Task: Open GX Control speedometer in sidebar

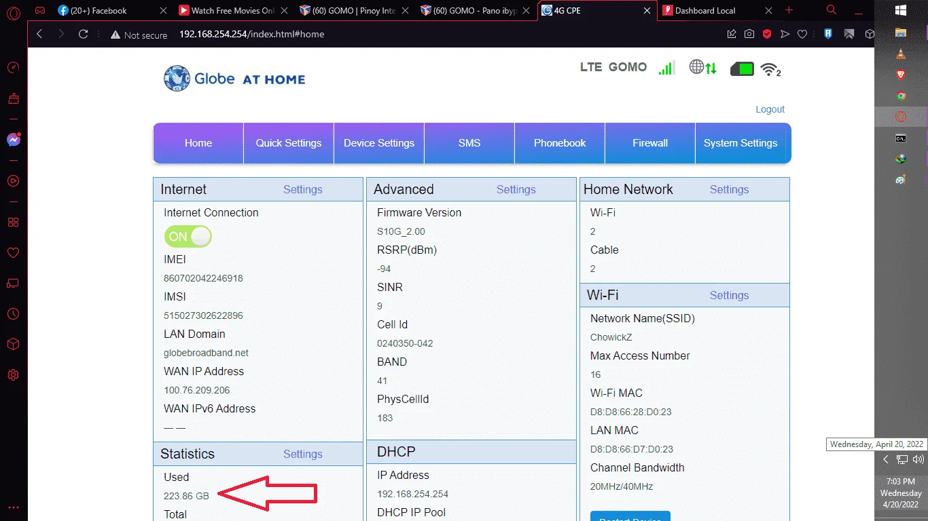Action: [x=13, y=68]
